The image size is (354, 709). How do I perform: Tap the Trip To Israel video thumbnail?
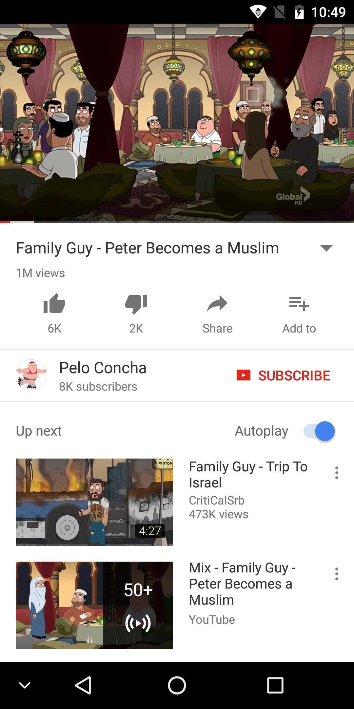tap(94, 502)
